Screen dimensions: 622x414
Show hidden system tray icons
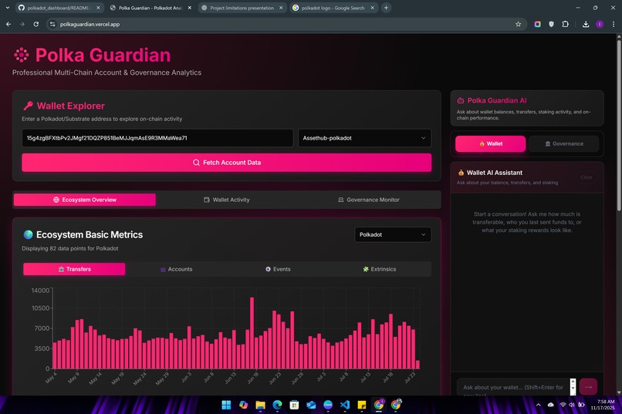click(539, 405)
